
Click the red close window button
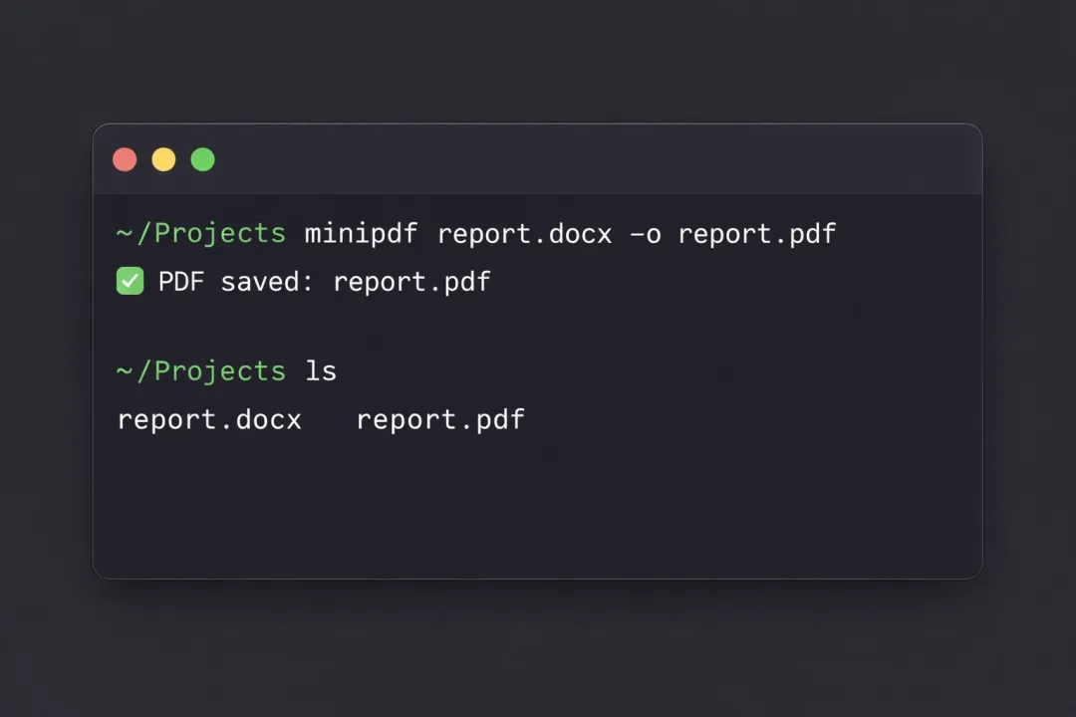click(x=125, y=159)
